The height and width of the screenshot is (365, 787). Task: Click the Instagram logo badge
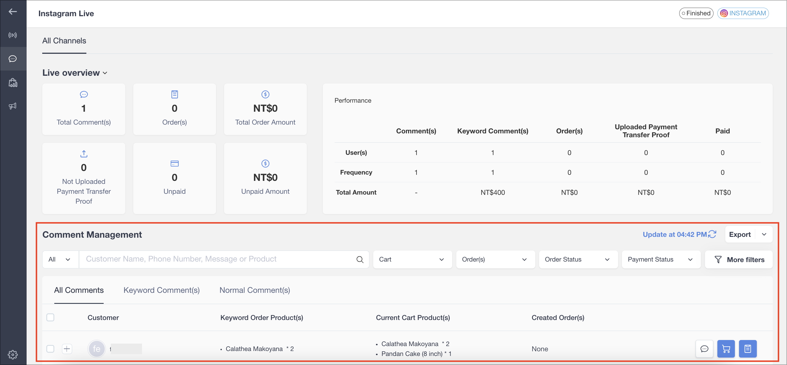pos(723,13)
